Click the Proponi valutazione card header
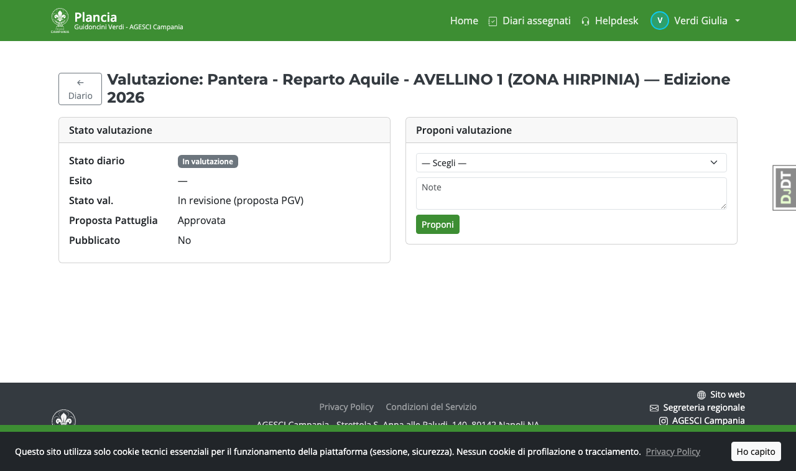The width and height of the screenshot is (796, 471). (572, 130)
